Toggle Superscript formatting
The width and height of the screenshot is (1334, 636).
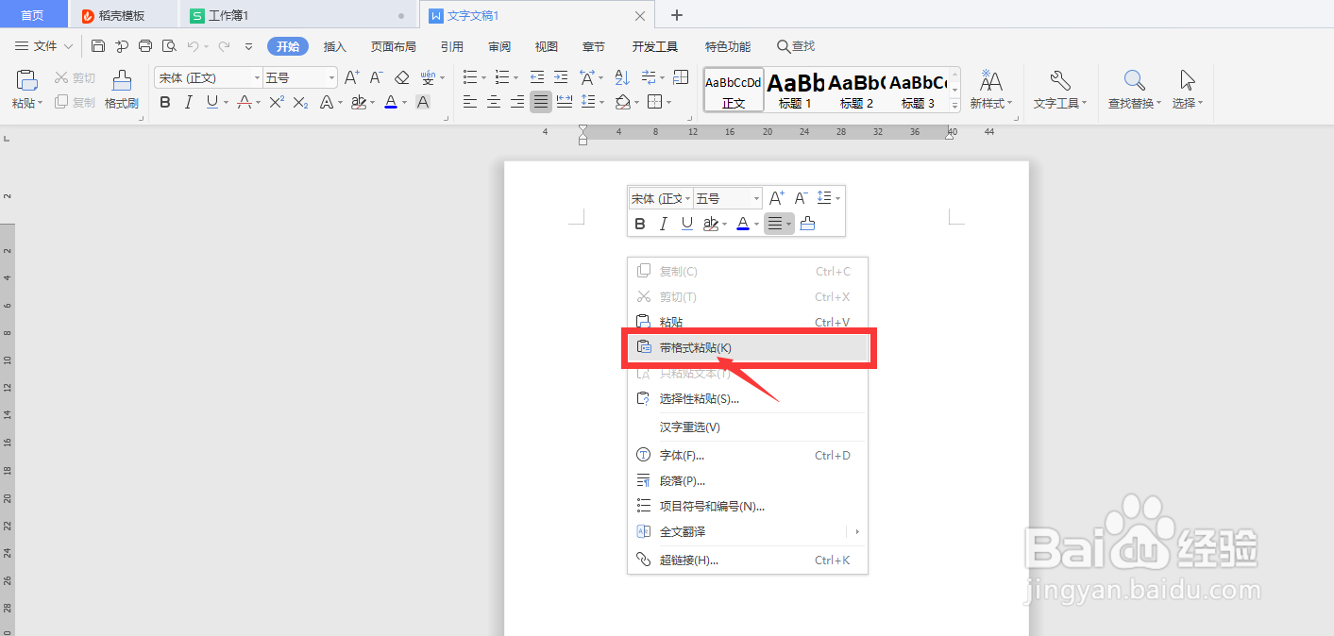tap(278, 102)
